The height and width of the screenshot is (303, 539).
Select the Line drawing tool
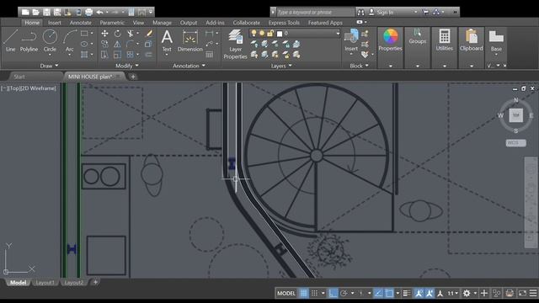coord(10,40)
